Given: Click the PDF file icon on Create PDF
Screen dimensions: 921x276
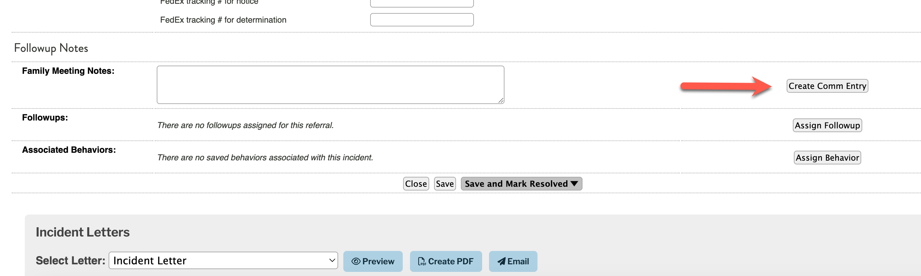Looking at the screenshot, I should click(422, 261).
